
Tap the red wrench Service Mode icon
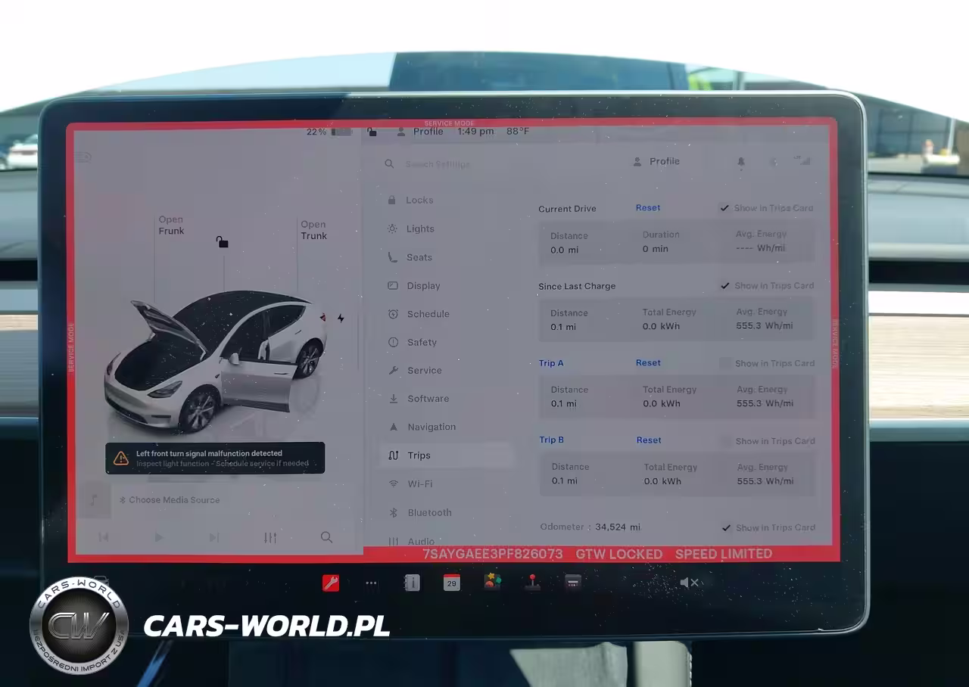[331, 583]
